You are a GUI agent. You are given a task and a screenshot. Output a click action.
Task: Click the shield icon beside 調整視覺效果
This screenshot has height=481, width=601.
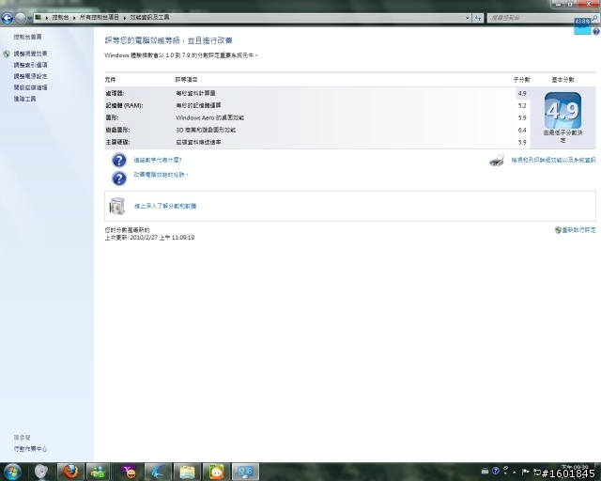[7, 54]
